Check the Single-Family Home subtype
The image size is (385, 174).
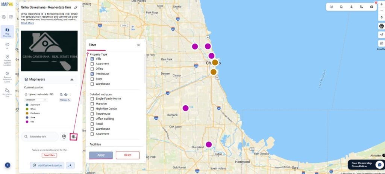point(92,99)
